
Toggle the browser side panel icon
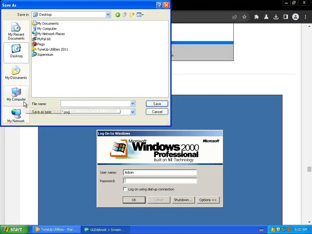286,17
